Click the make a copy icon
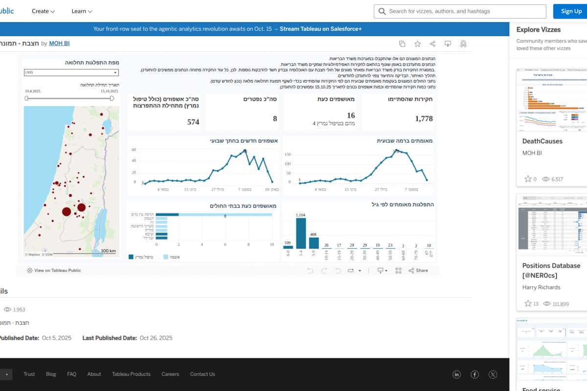The height and width of the screenshot is (391, 587). 402,43
